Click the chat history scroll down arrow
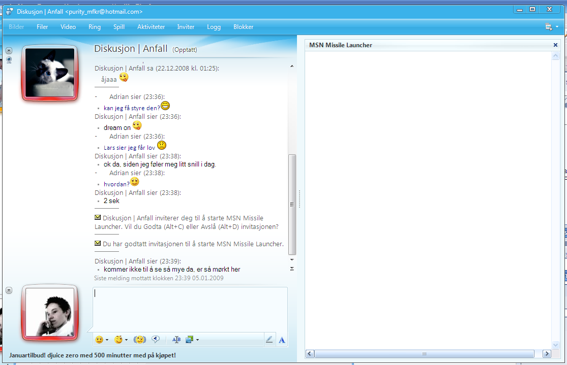This screenshot has height=365, width=567. click(x=292, y=259)
